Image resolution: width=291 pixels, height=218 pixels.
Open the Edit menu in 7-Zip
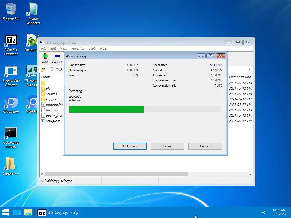(53, 48)
